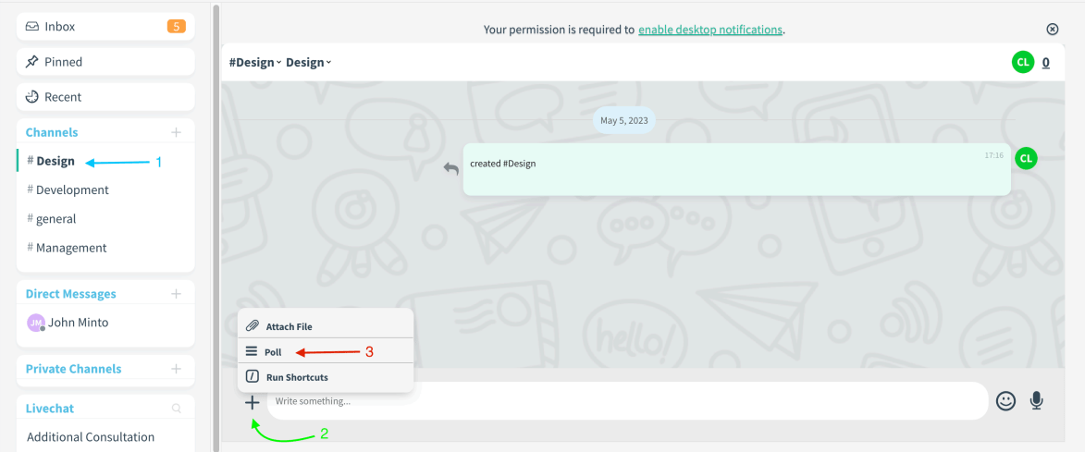Viewport: 1085px width, 452px height.
Task: Create a private channel with the plus icon
Action: 177,369
